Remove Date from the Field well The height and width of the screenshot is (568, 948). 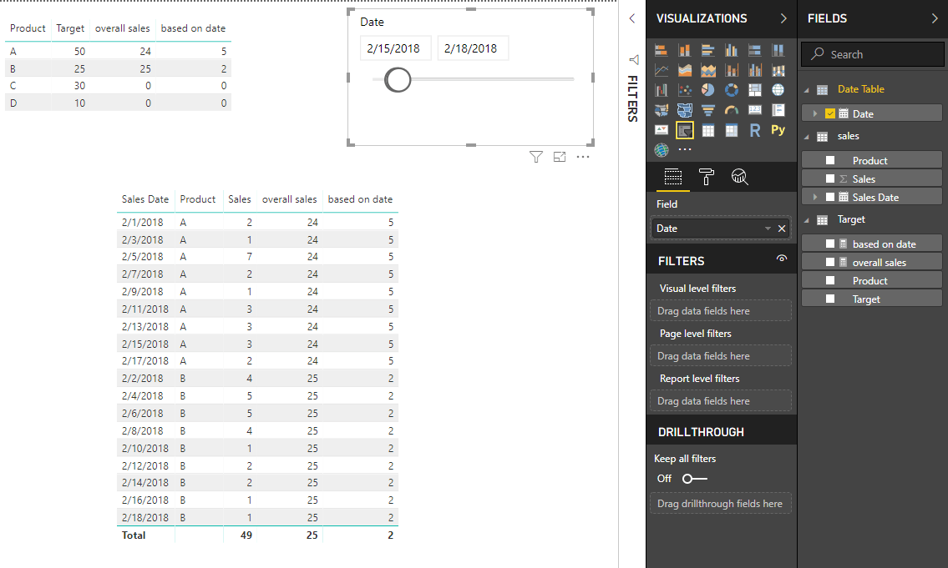point(782,229)
